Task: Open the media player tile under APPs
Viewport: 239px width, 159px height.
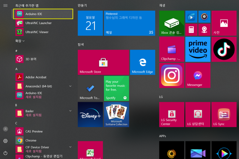Action: click(x=224, y=150)
